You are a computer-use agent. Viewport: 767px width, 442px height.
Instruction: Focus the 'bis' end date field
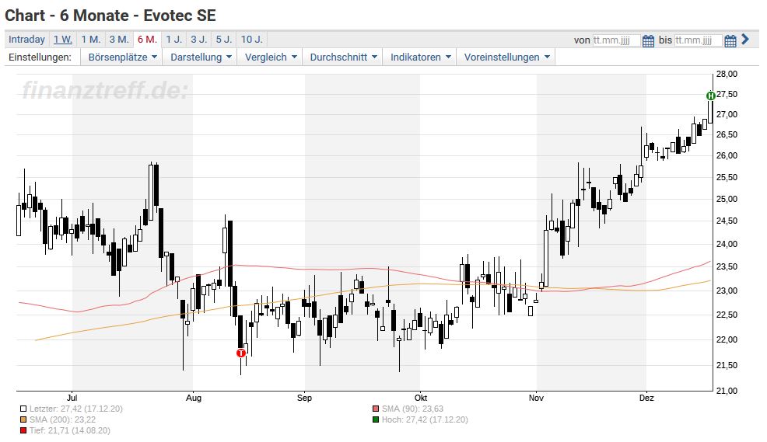(698, 40)
